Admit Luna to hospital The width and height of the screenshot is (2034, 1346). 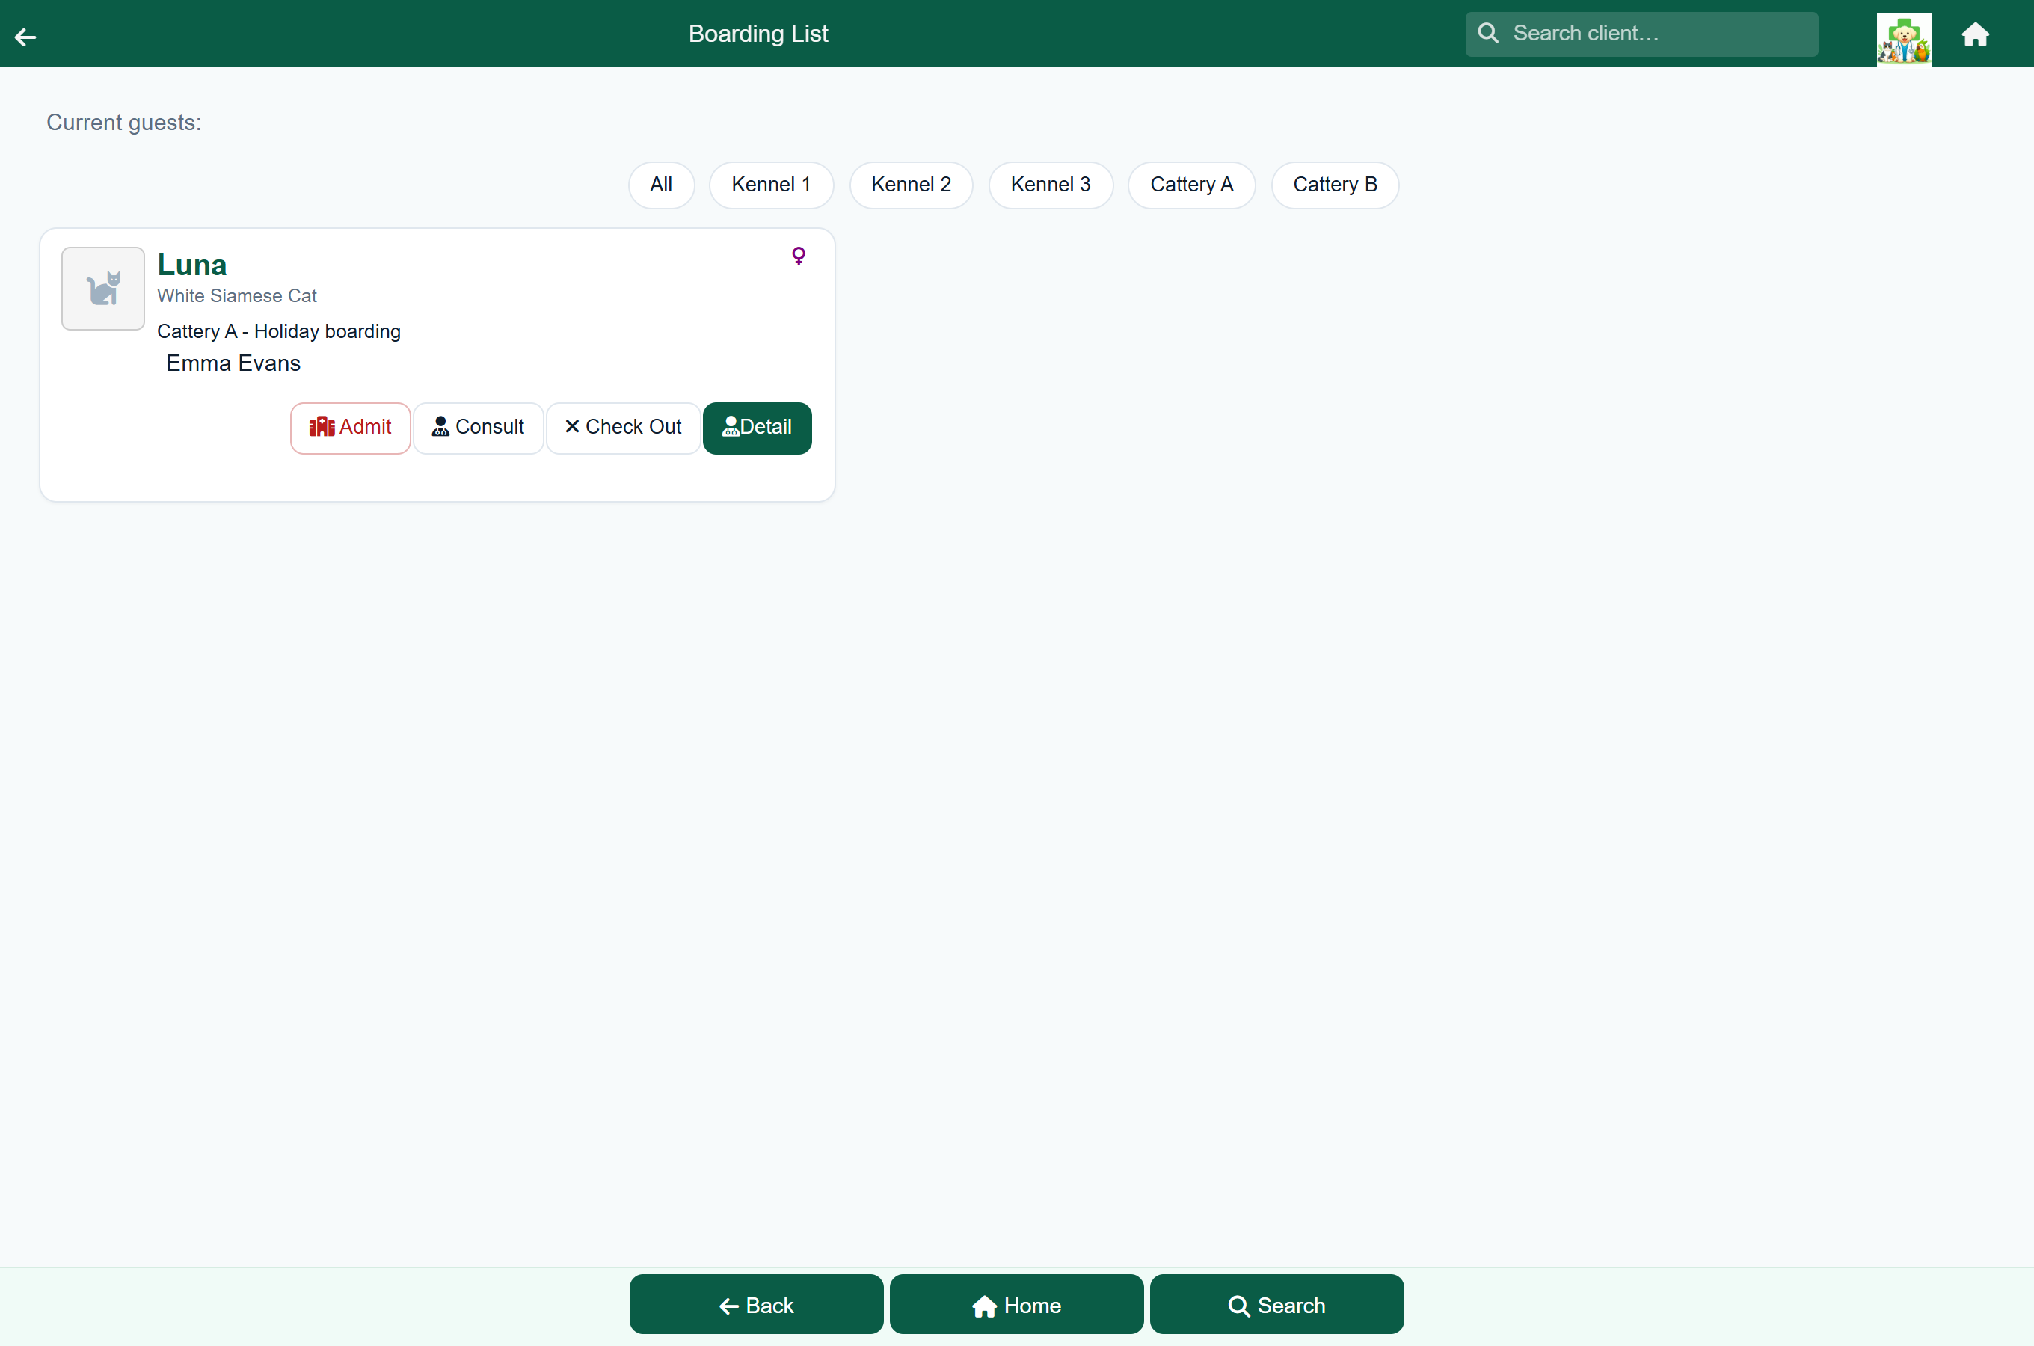[350, 428]
